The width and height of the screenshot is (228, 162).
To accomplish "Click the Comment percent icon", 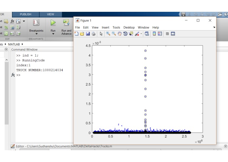I will pos(6,28).
